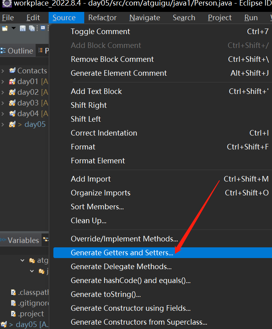272x329 pixels.
Task: Select the .classpath file icon
Action: 13,292
